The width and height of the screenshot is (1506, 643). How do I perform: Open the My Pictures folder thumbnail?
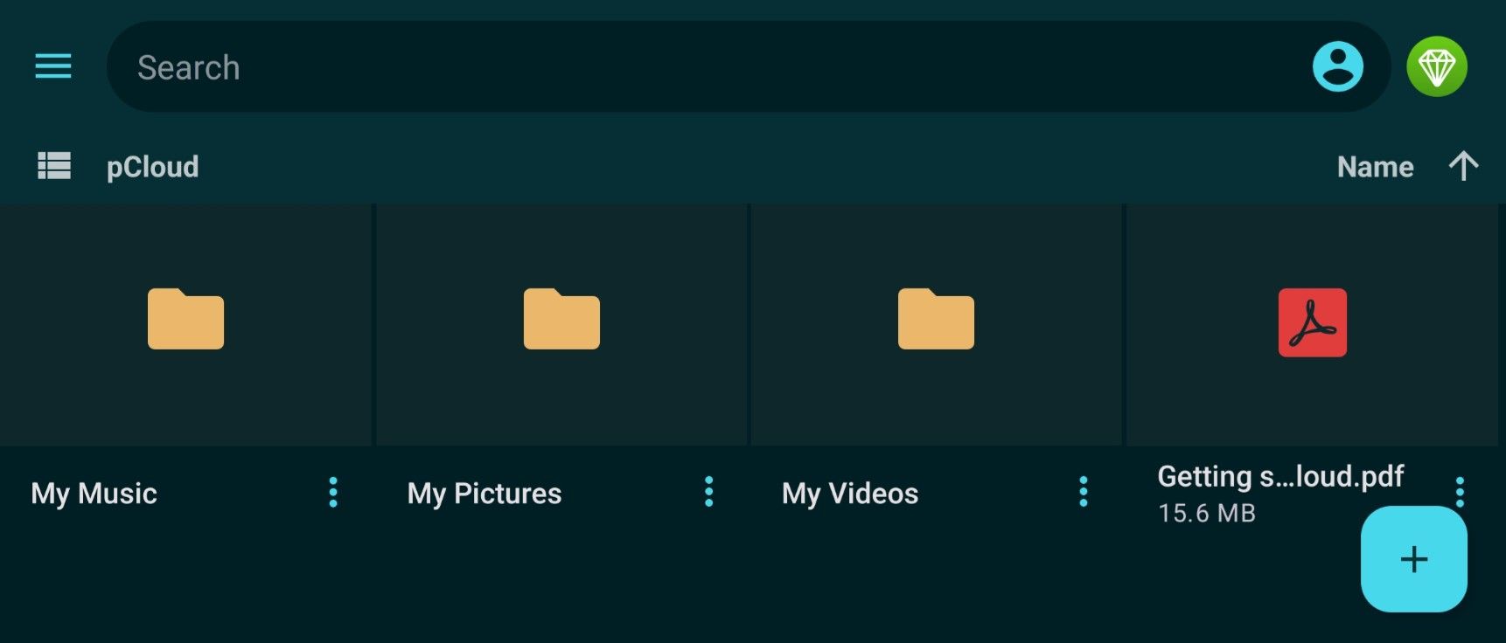point(561,324)
